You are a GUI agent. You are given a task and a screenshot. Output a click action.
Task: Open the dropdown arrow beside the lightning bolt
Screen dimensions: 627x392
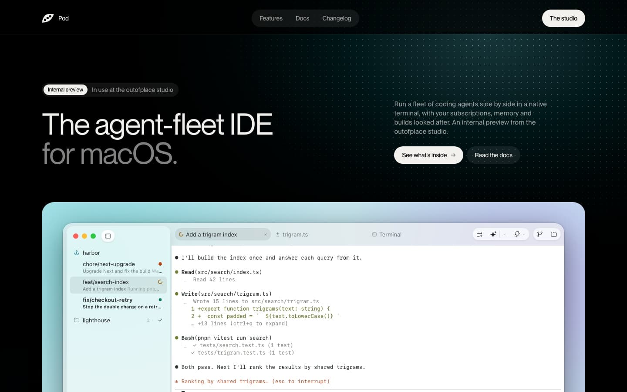point(524,234)
